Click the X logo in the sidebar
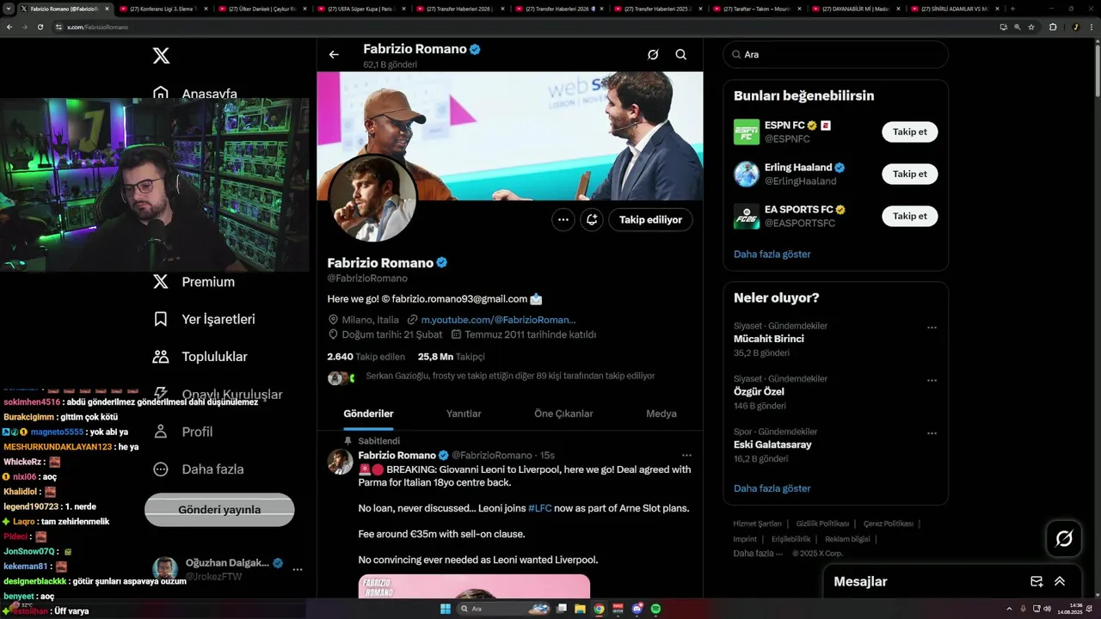The image size is (1101, 619). [161, 56]
